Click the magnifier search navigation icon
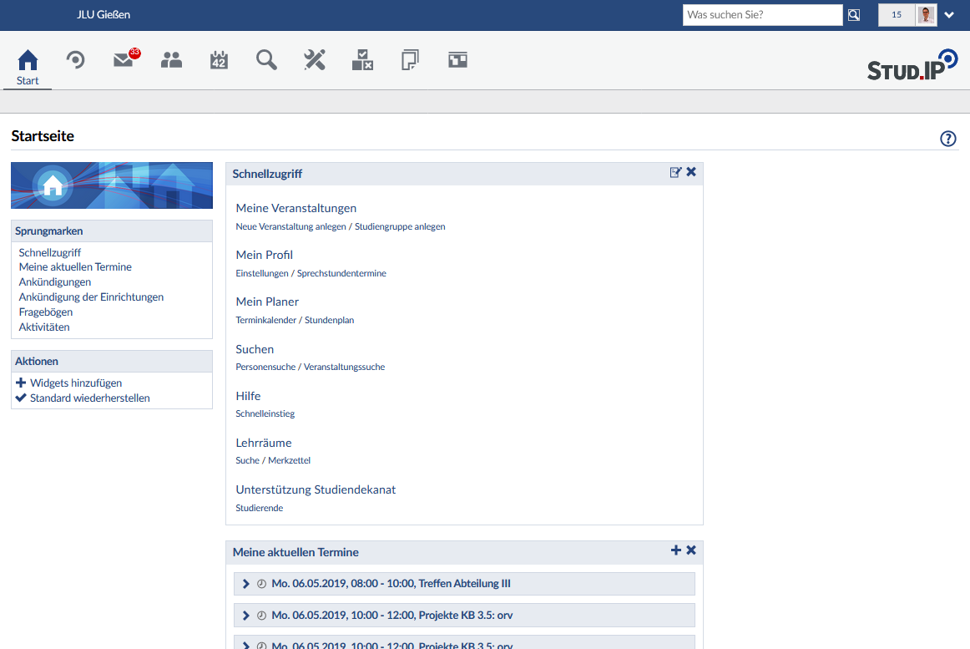The width and height of the screenshot is (970, 649). [266, 60]
